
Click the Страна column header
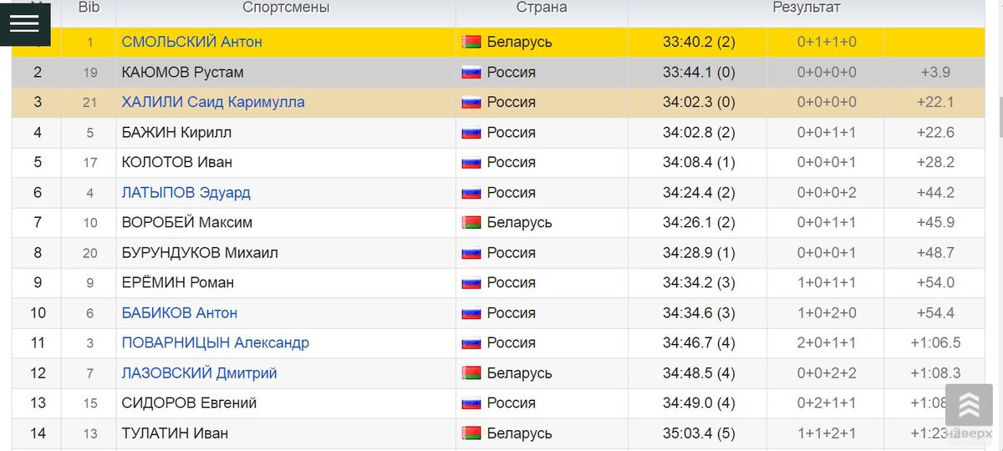(x=542, y=8)
